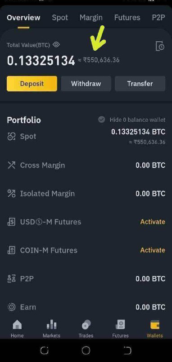Screen dimensions: 172x362
Task: Toggle the Total Value eye visibility icon
Action: click(x=56, y=44)
